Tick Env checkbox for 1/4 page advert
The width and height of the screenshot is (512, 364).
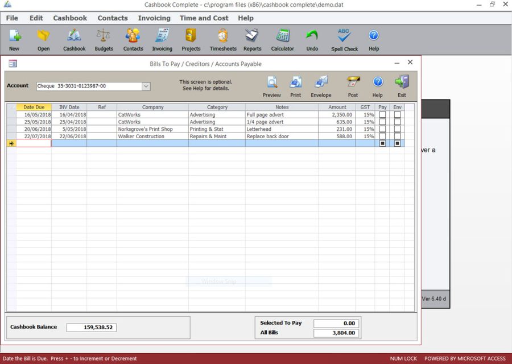pos(397,122)
